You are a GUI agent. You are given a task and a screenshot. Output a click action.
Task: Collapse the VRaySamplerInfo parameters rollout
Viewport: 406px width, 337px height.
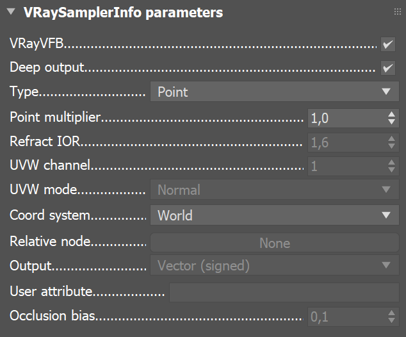pyautogui.click(x=11, y=12)
